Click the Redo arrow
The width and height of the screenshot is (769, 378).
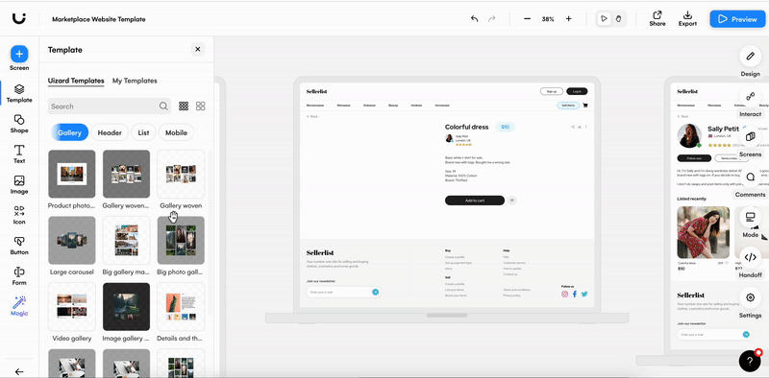click(x=491, y=19)
